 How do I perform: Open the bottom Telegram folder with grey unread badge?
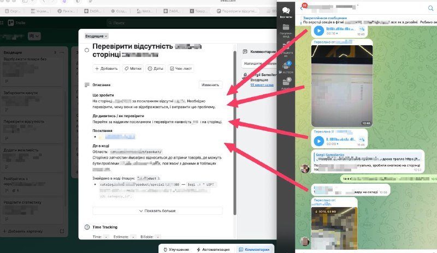[286, 83]
